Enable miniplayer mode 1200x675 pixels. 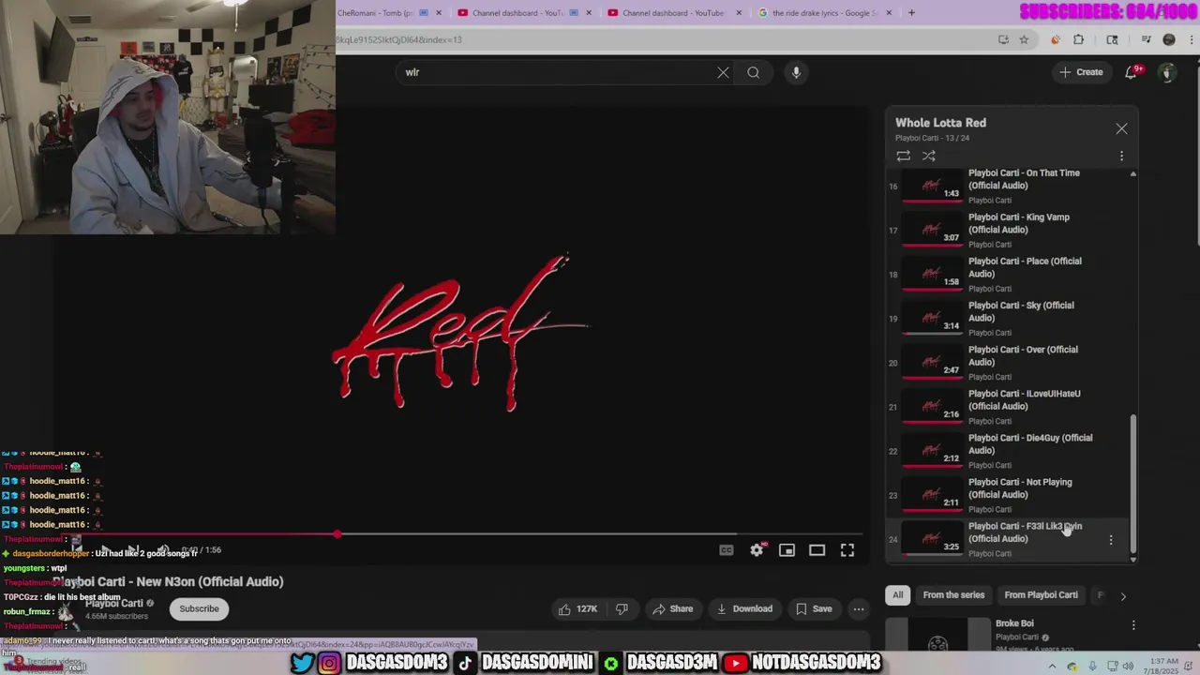(x=787, y=550)
